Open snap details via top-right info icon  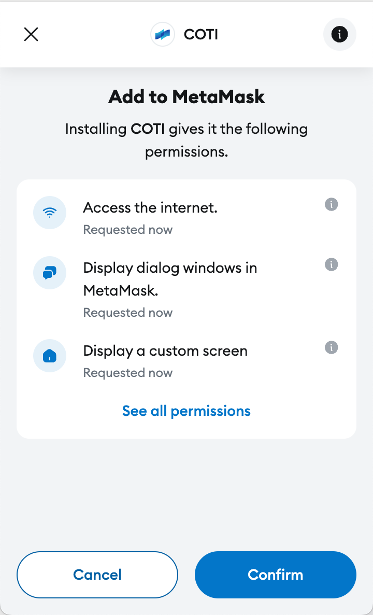pos(340,34)
